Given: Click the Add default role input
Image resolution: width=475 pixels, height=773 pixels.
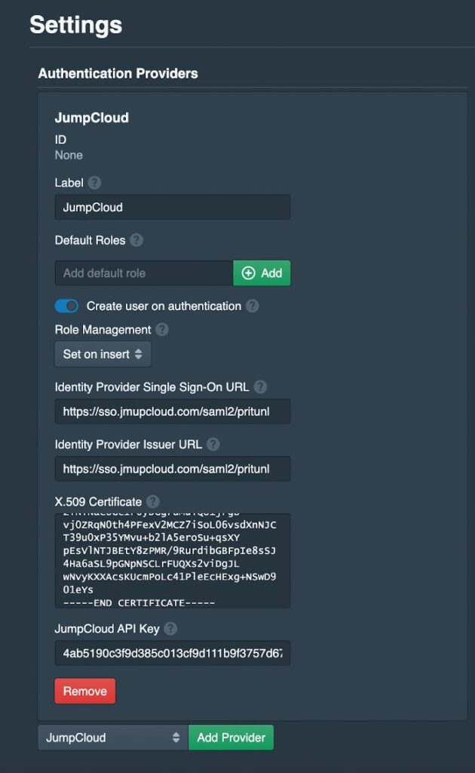Looking at the screenshot, I should [x=143, y=273].
